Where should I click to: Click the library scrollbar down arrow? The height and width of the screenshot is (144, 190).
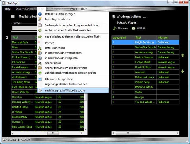86,129
